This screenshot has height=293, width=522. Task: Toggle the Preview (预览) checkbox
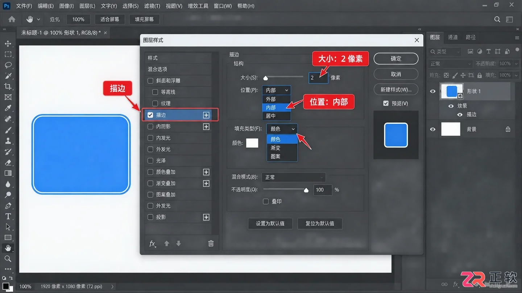[x=386, y=103]
